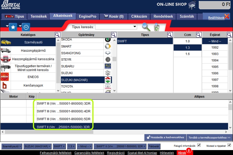Open the Típus tab
Viewport: 233px width, 155px height.
(x=14, y=17)
